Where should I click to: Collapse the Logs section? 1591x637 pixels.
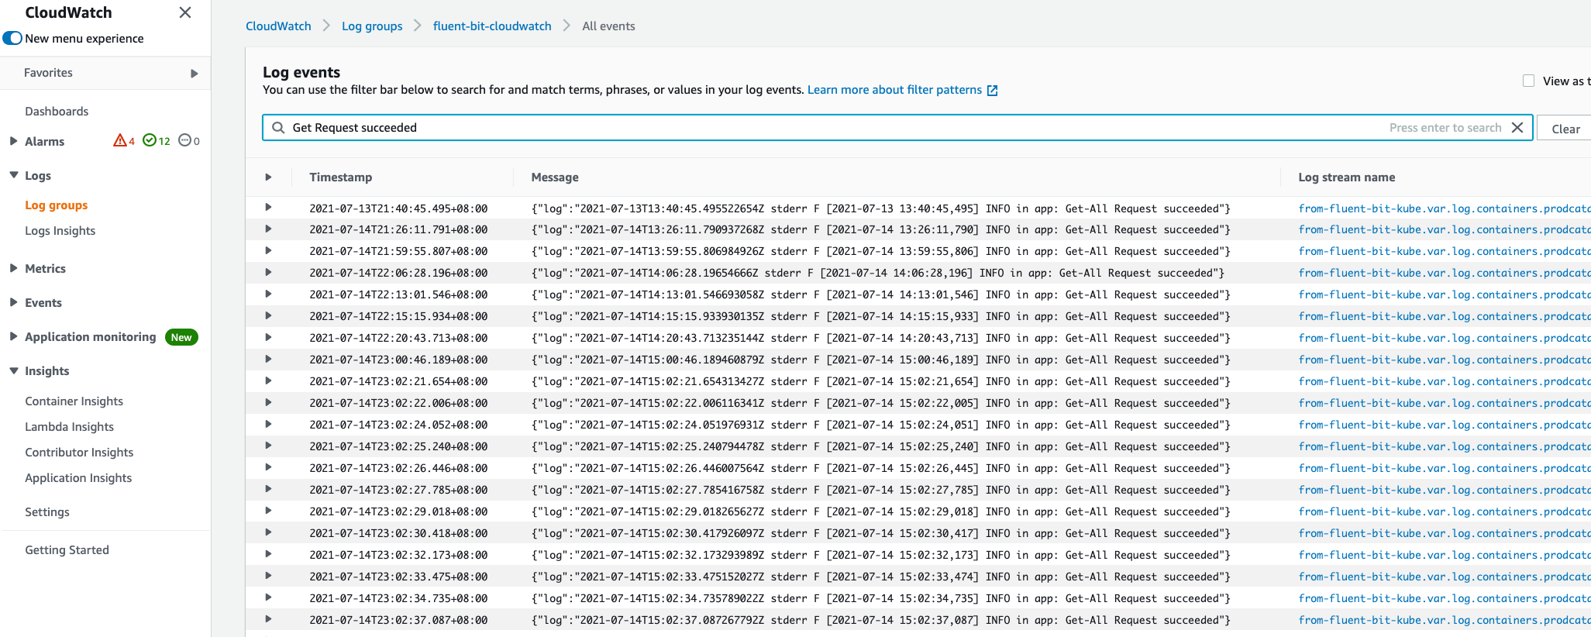click(x=13, y=175)
